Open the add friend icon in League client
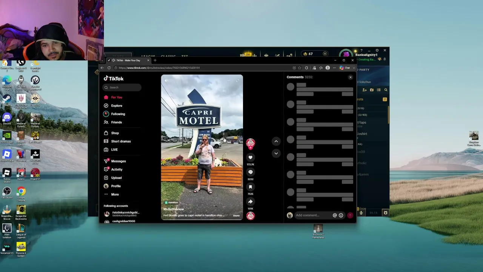Viewport: 483px width, 272px height. tap(365, 90)
